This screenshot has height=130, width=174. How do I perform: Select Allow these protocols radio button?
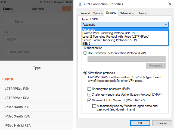coord(85,73)
